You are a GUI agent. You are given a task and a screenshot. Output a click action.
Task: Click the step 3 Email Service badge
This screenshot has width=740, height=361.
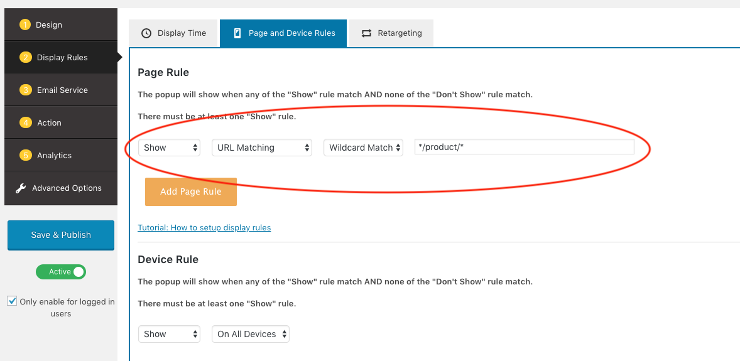tap(26, 90)
